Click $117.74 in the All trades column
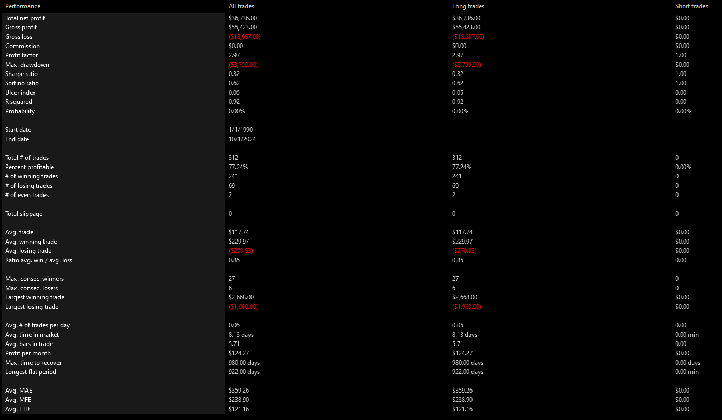Viewport: 722px width, 420px height. tap(239, 232)
